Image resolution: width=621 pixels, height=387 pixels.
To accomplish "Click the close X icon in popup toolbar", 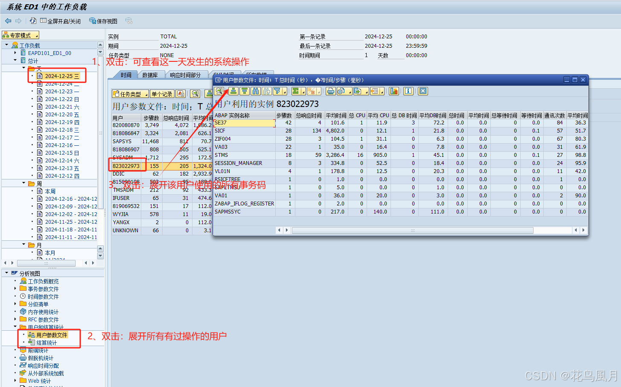I will [x=423, y=91].
